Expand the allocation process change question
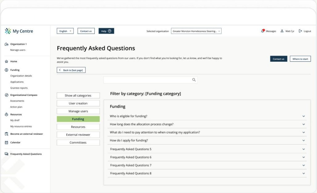This screenshot has height=193, width=317. coord(207,124)
